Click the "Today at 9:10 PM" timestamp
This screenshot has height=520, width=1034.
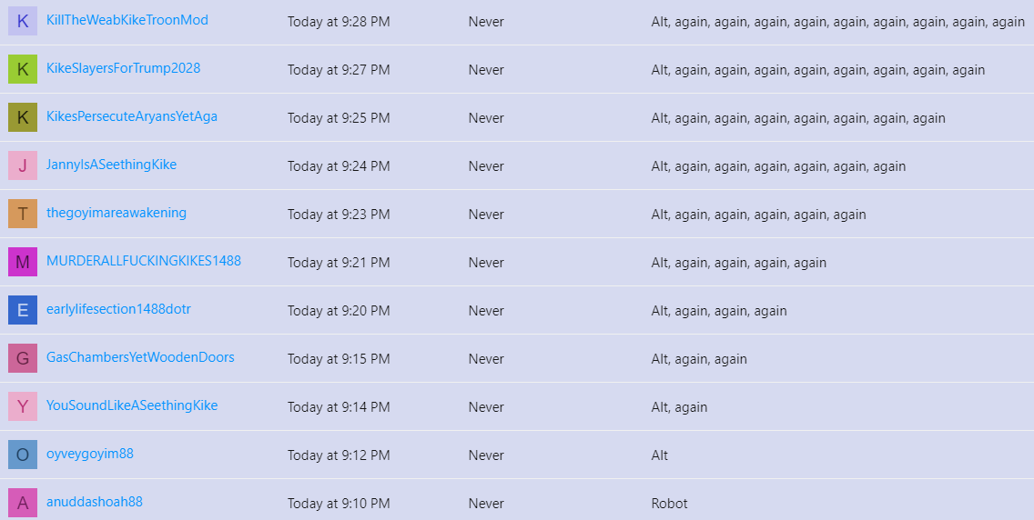(339, 504)
